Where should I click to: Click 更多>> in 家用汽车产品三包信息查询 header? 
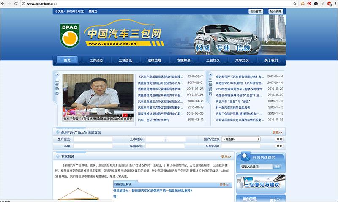277,132
